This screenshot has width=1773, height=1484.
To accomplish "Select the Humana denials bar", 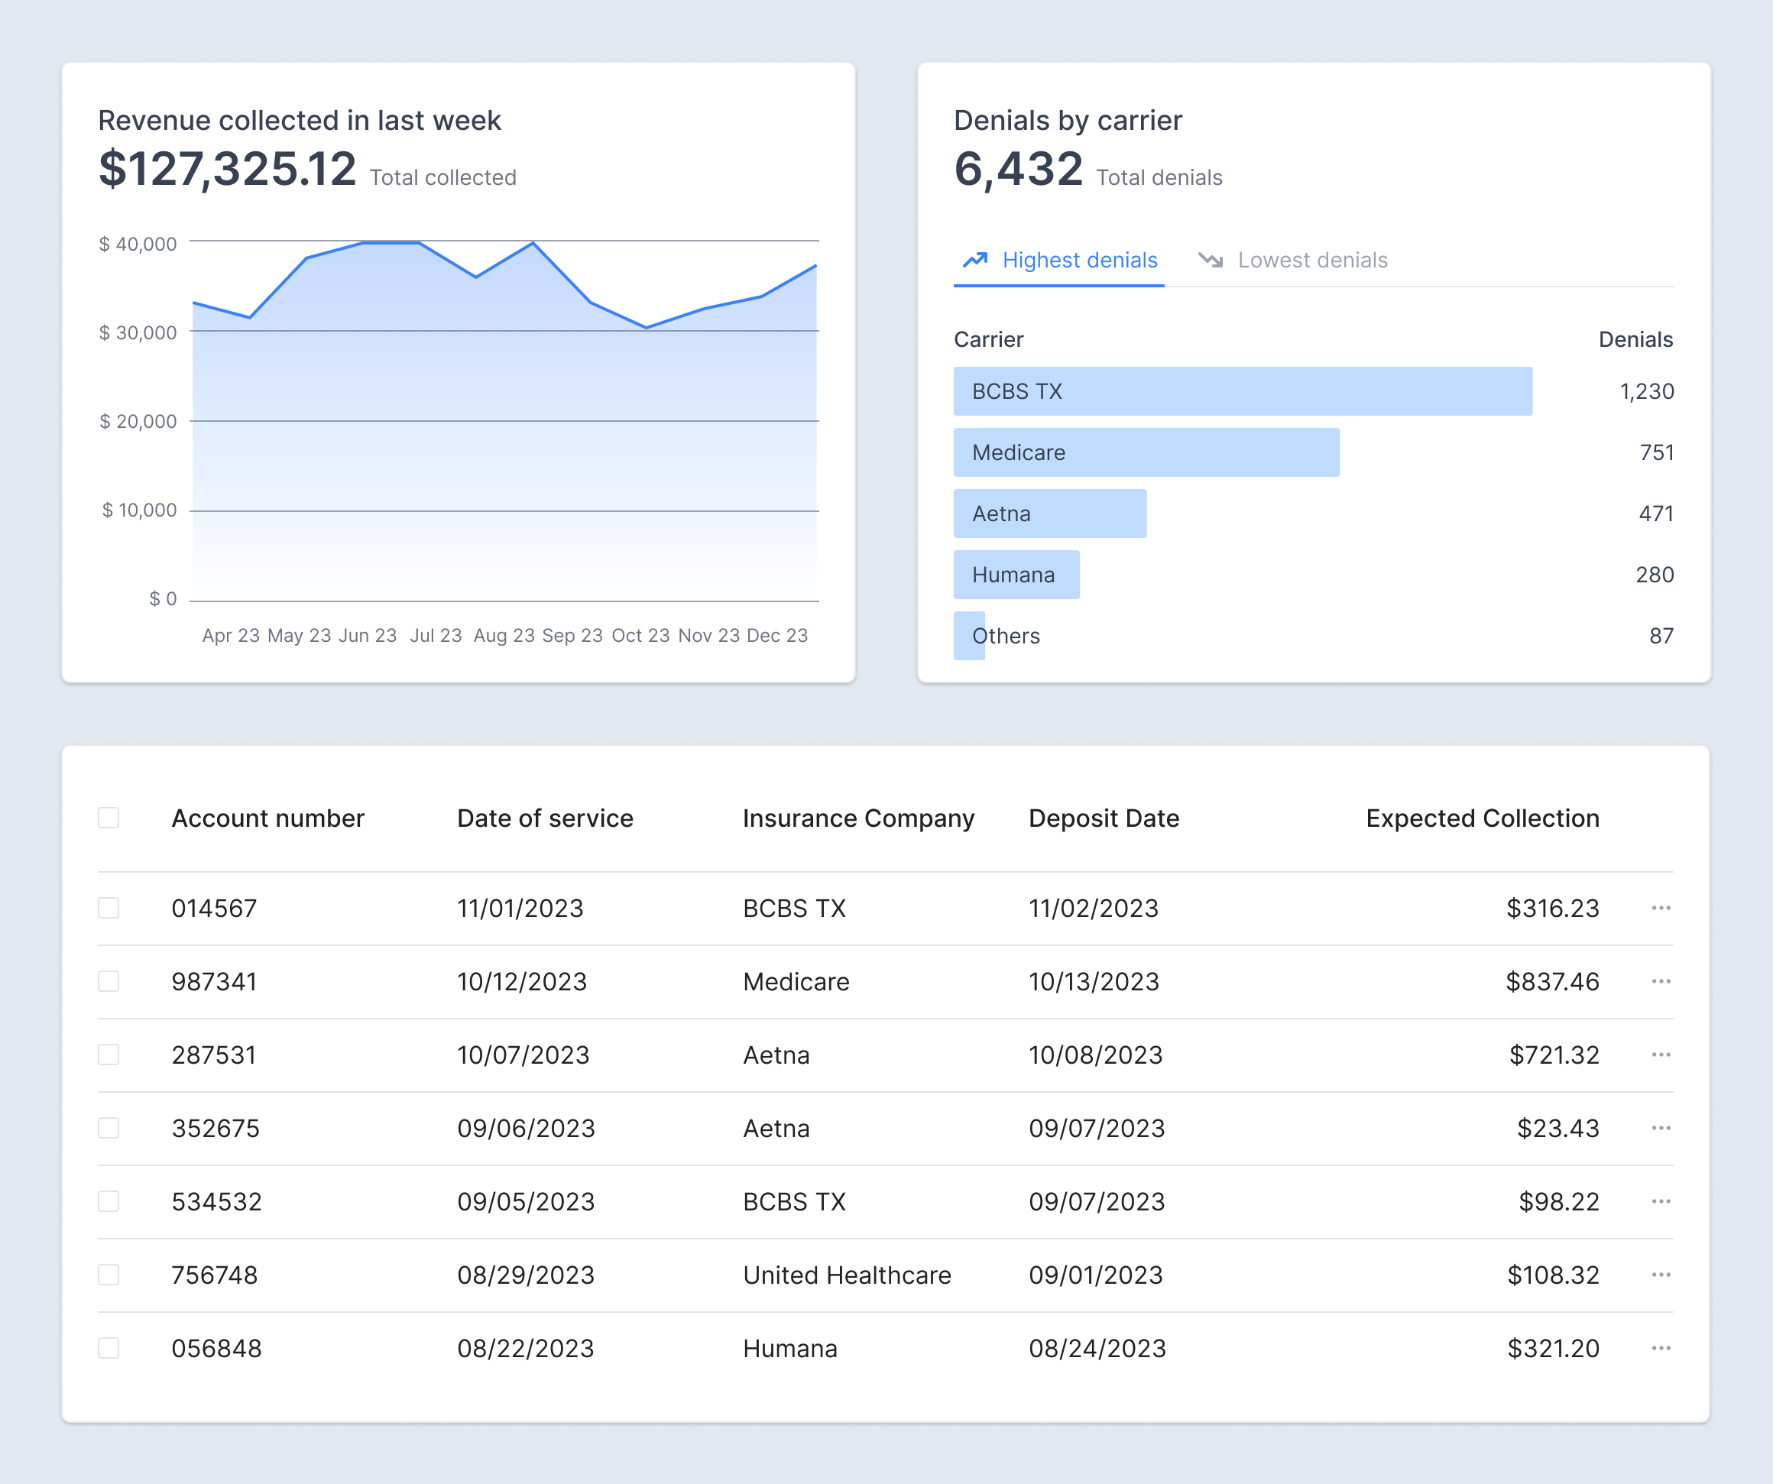I will [x=1016, y=575].
